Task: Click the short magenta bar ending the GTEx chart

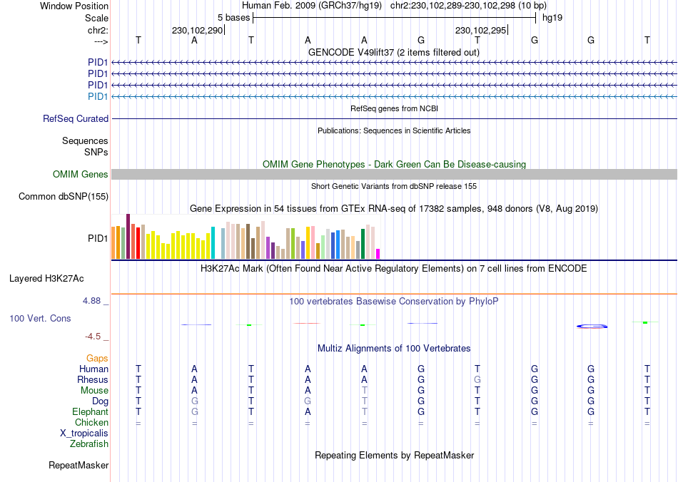Action: [x=378, y=254]
